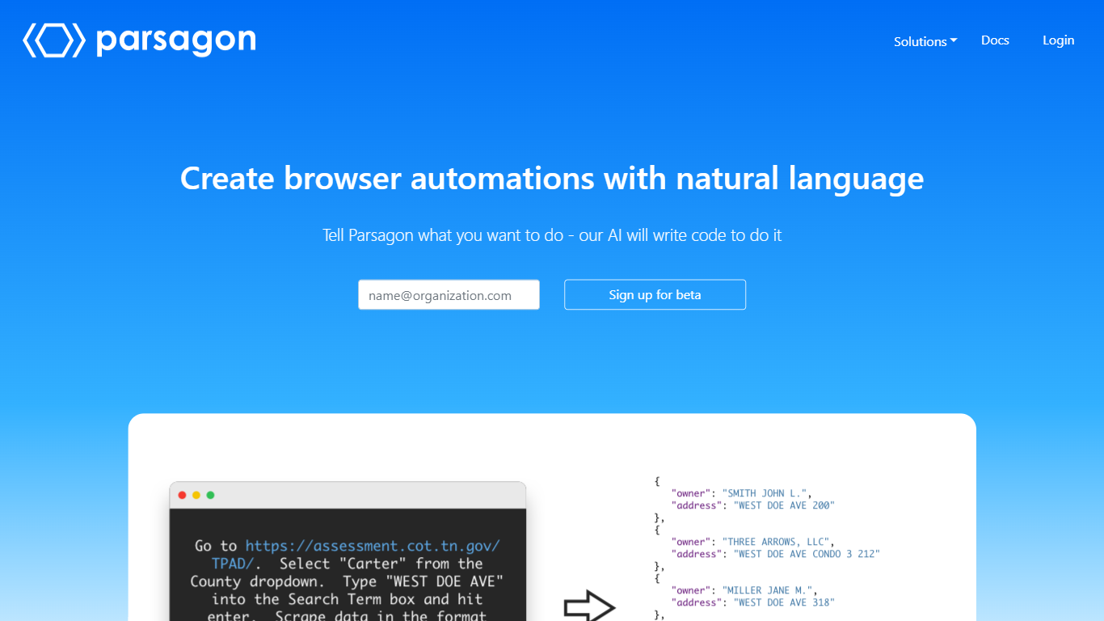This screenshot has height=621, width=1104.
Task: Click the headline 'Create browser automations with natural language'
Action: [x=552, y=178]
